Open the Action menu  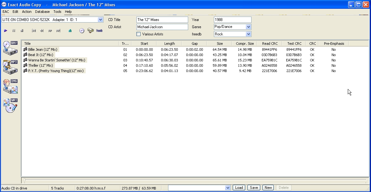27,12
